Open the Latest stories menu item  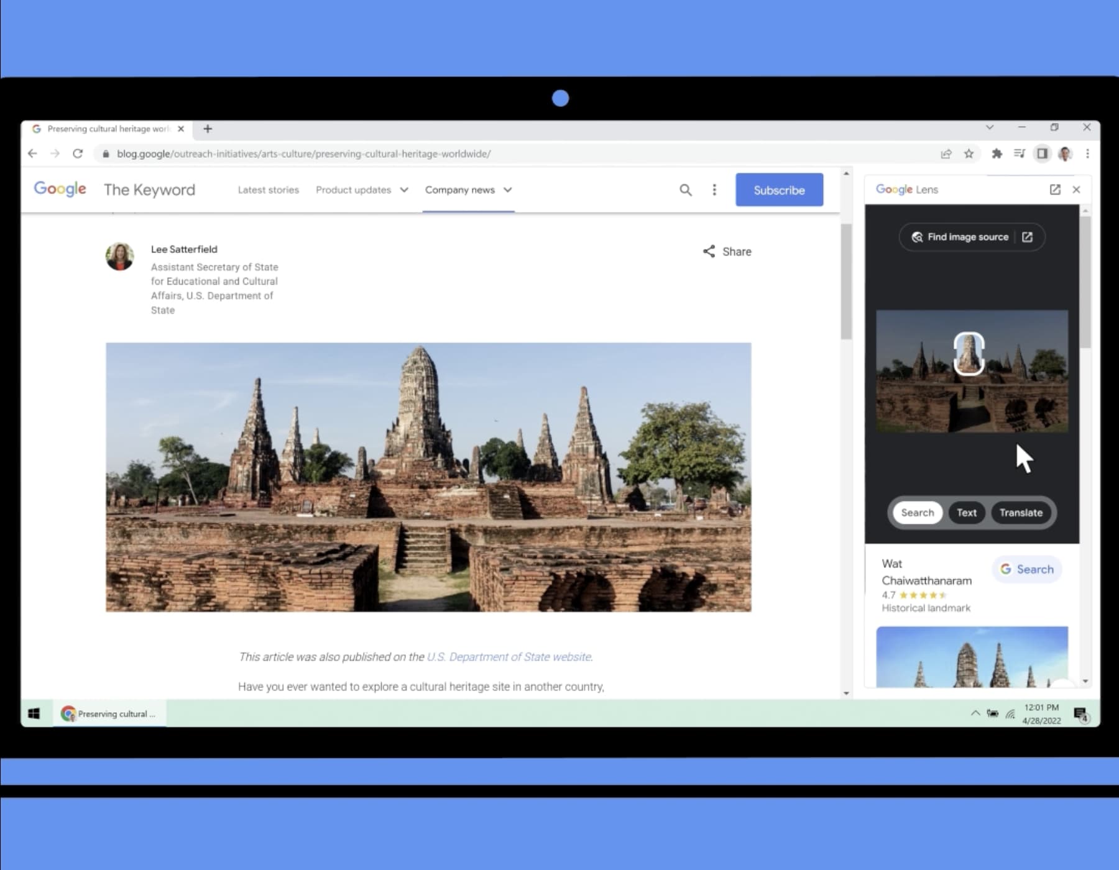[x=268, y=190]
